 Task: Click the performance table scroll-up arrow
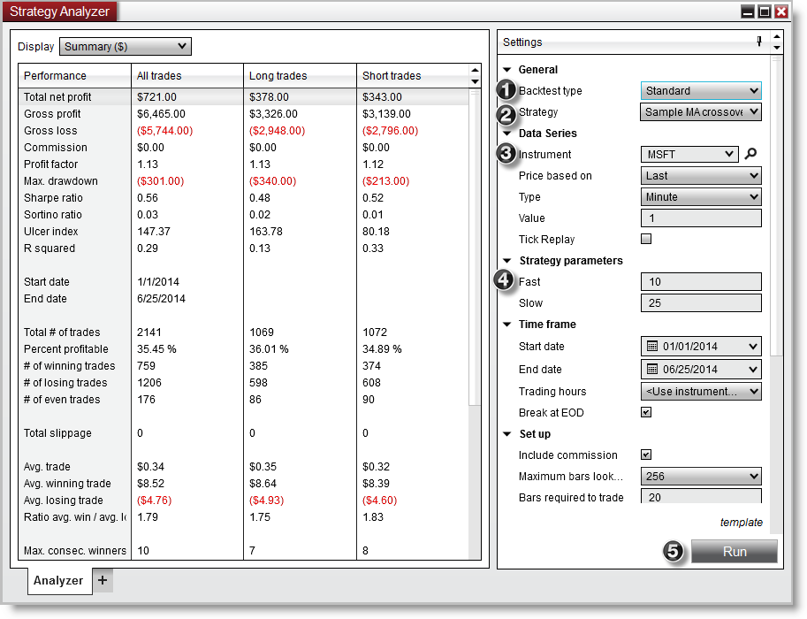pos(476,70)
